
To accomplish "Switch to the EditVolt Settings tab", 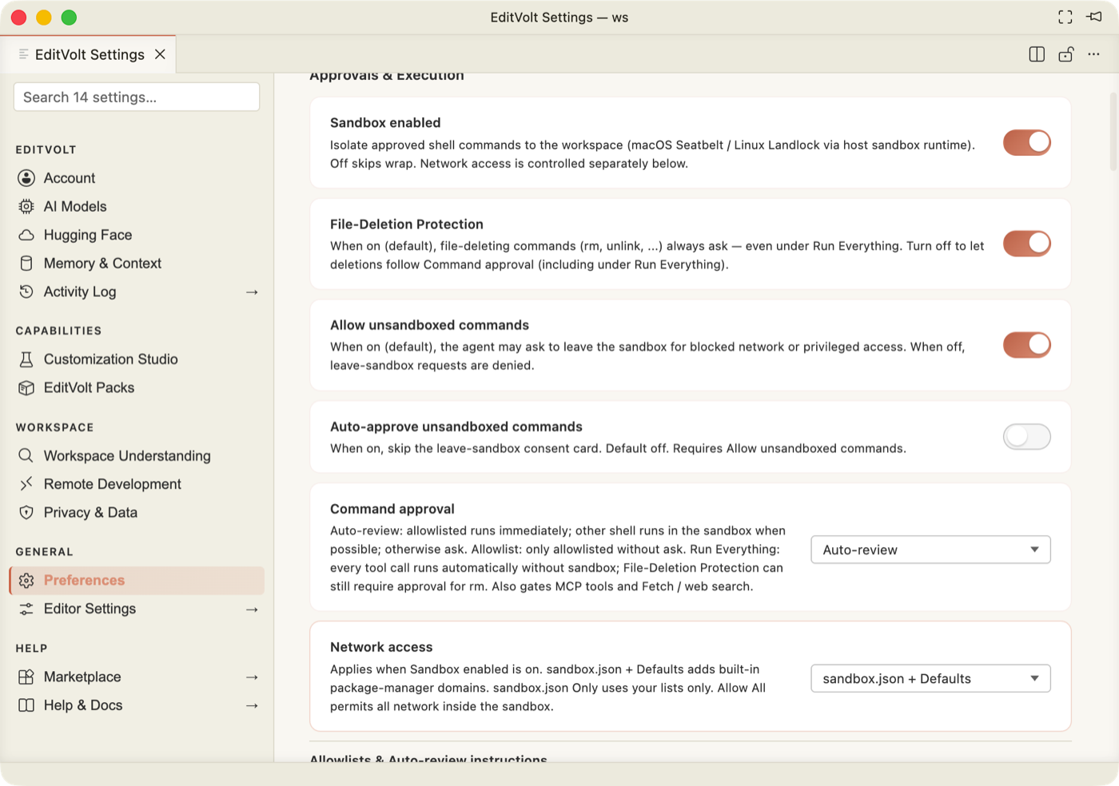I will pyautogui.click(x=88, y=54).
